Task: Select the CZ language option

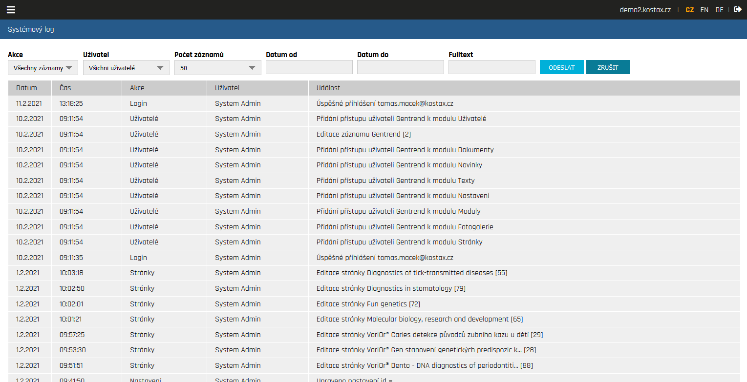Action: coord(689,10)
